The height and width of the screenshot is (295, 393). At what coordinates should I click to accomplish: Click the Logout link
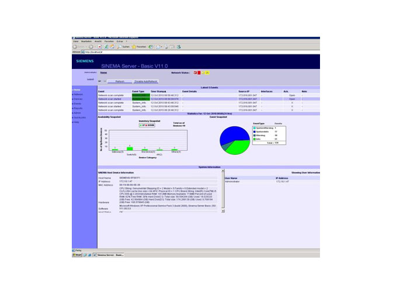click(x=90, y=78)
